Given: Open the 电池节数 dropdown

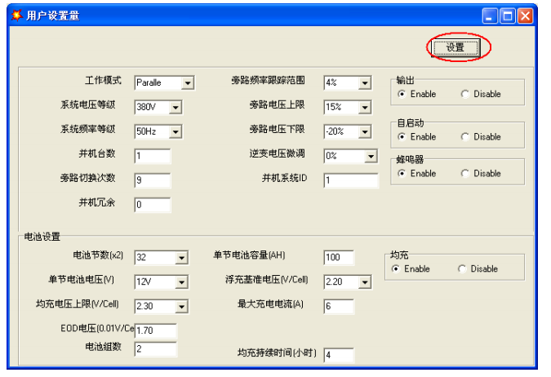Looking at the screenshot, I should [x=181, y=258].
